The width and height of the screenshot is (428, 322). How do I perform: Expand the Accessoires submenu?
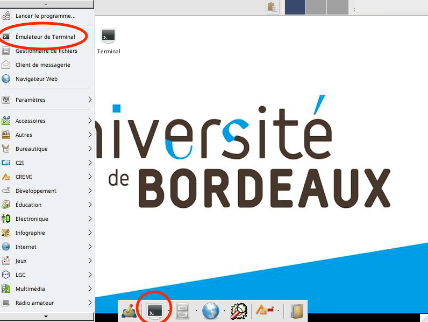[46, 121]
